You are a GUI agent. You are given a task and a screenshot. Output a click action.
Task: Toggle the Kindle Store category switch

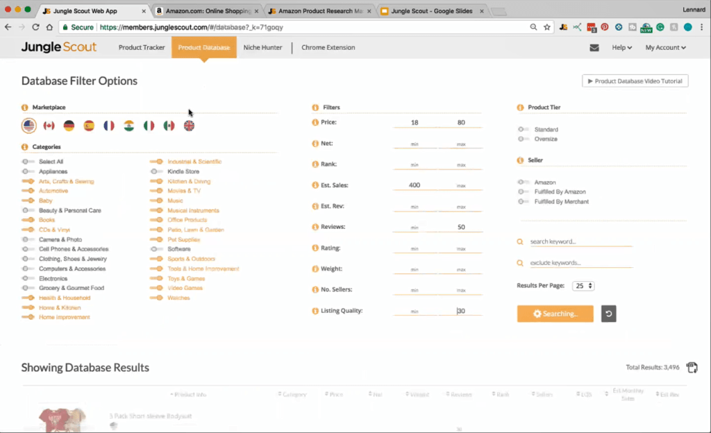click(156, 171)
